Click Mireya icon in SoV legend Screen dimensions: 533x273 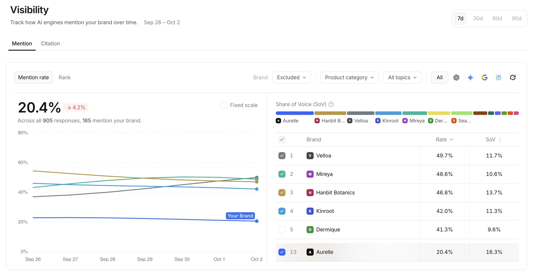point(405,121)
